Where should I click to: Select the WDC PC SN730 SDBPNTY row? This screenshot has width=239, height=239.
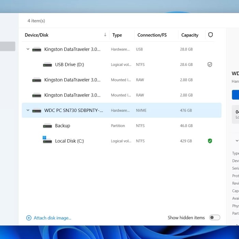[x=122, y=110]
